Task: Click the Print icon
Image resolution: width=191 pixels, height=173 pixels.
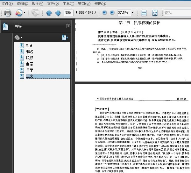Action: pyautogui.click(x=8, y=13)
